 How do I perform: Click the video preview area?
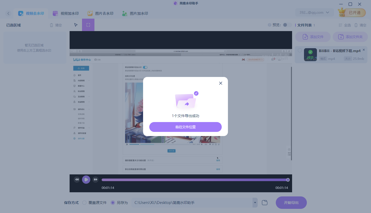click(181, 103)
